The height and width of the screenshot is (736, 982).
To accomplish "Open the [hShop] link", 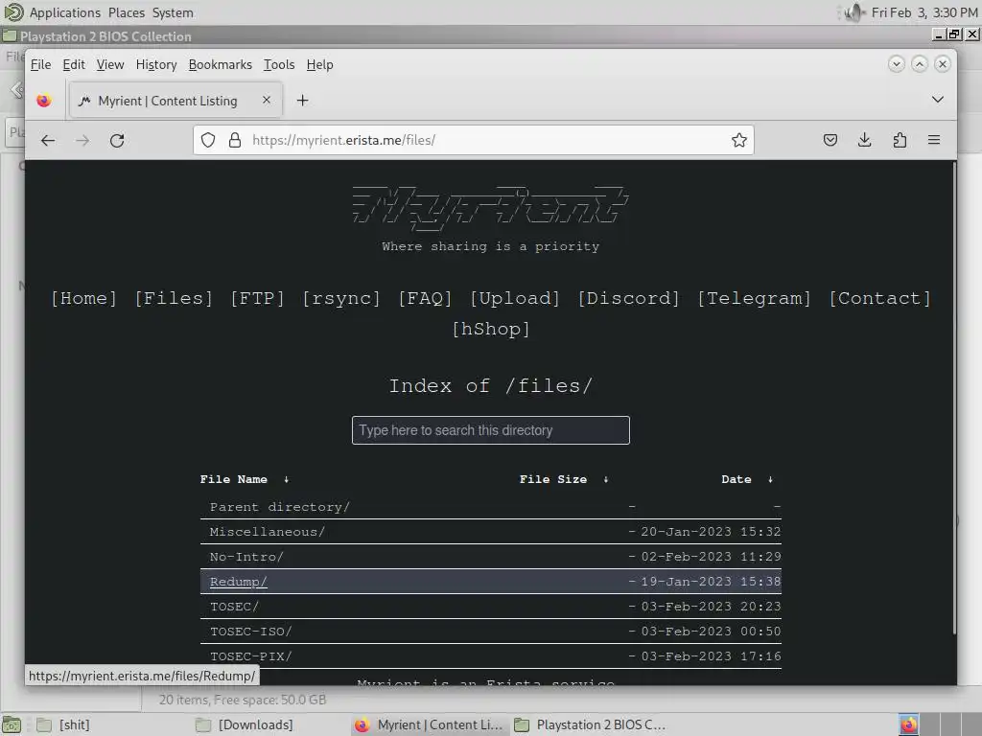I will [491, 330].
